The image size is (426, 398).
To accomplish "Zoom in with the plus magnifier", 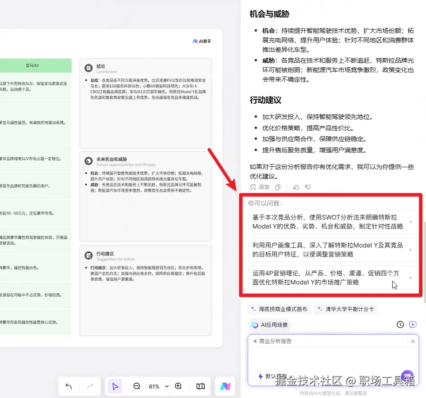I will (178, 386).
